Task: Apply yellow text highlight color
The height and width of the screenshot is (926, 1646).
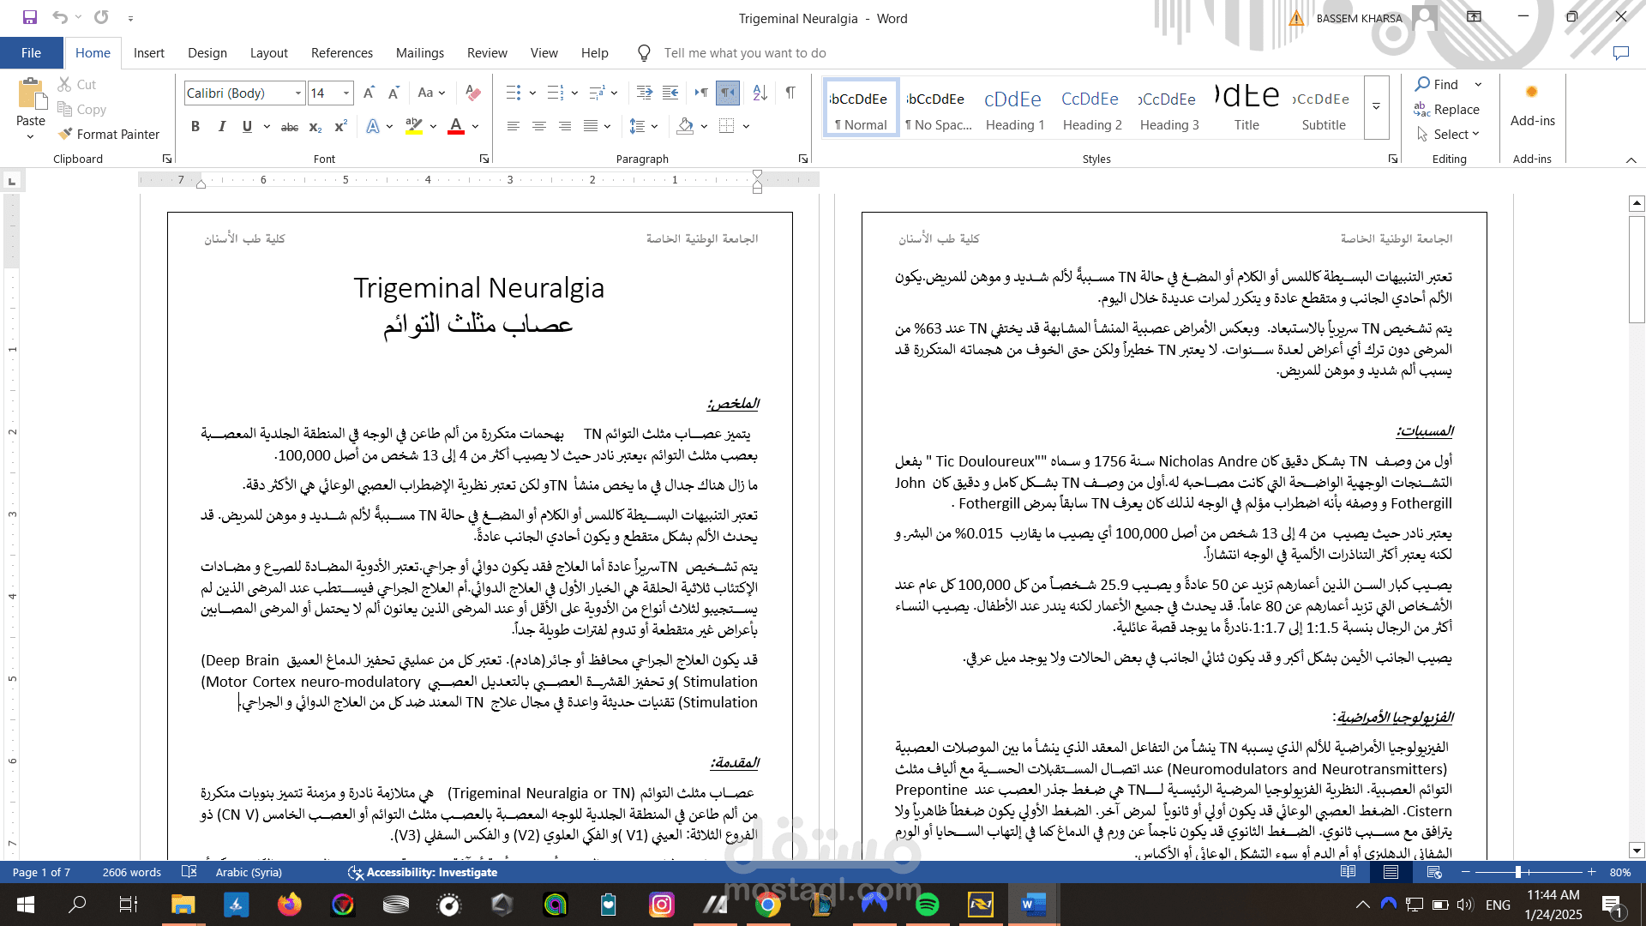Action: [414, 127]
